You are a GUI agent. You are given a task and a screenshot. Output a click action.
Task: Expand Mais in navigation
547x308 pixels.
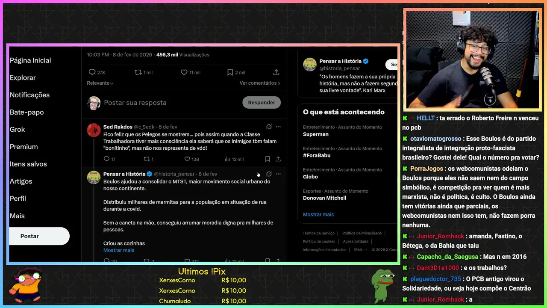click(17, 216)
